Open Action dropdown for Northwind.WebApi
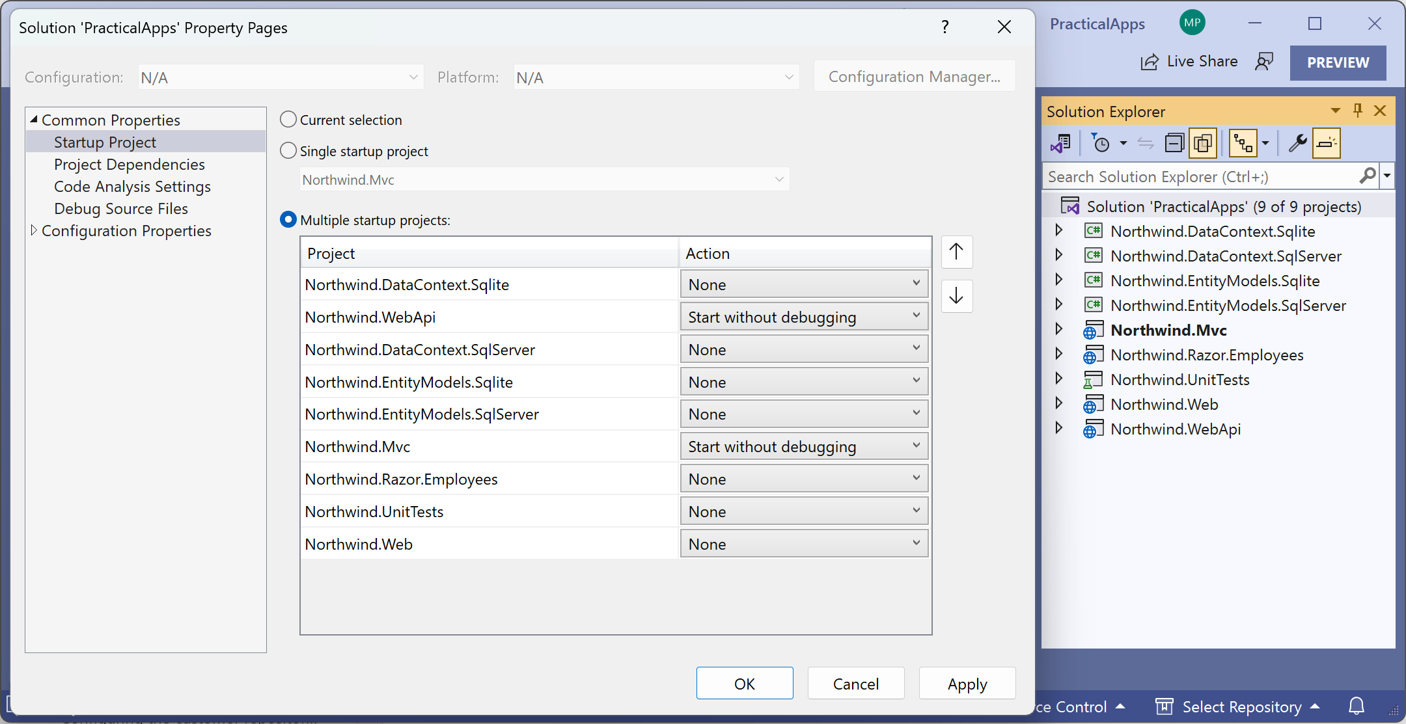 (804, 317)
